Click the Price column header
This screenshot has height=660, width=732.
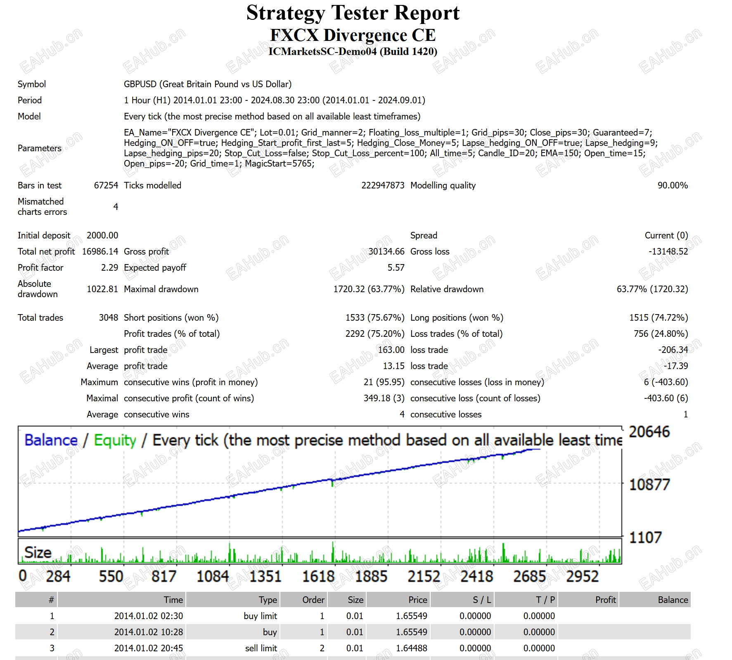coord(398,600)
